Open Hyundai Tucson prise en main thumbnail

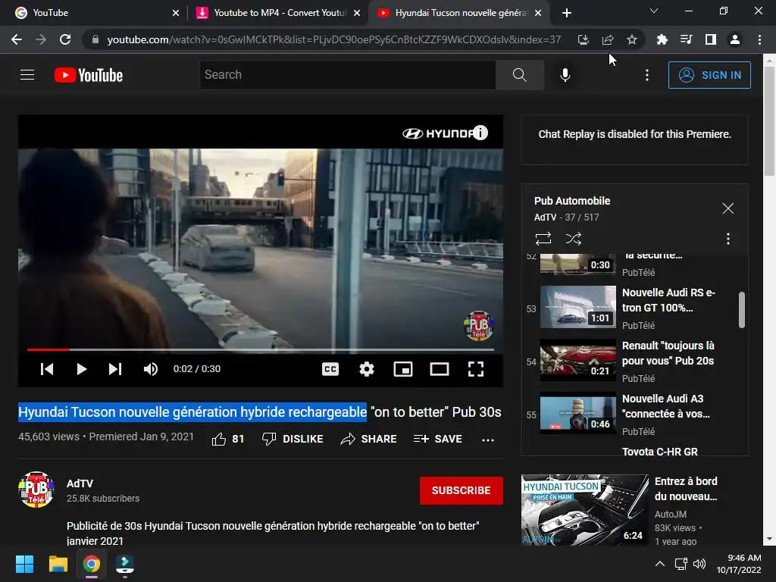click(585, 510)
